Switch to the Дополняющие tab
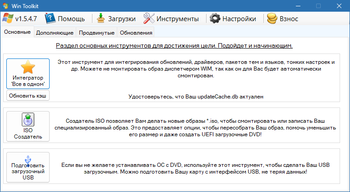This screenshot has width=350, height=192. coord(55,33)
